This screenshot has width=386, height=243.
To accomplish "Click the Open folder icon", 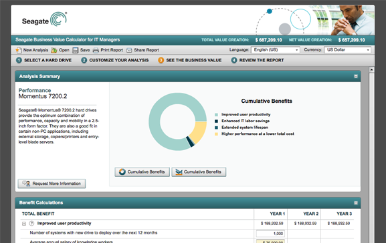I will pyautogui.click(x=54, y=50).
